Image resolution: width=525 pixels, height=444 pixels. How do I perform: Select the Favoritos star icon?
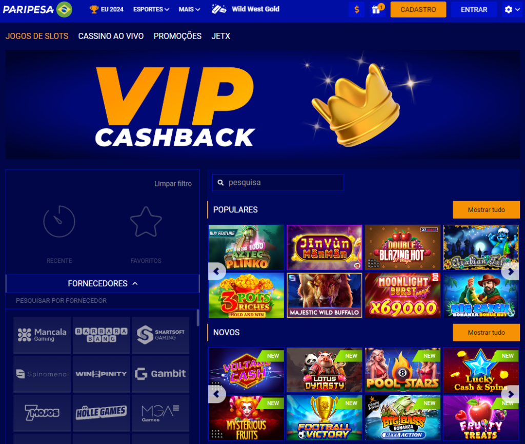(146, 222)
